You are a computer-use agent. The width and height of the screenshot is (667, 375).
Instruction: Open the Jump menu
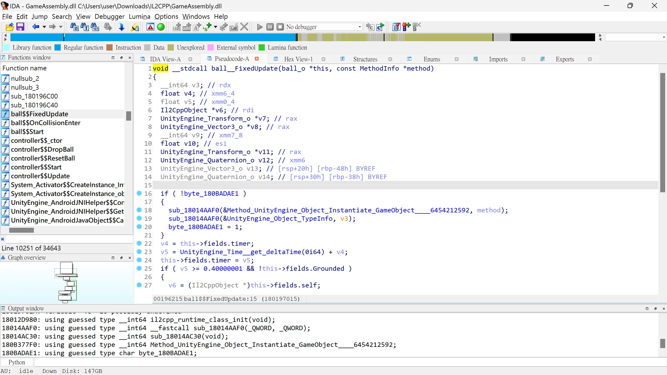click(40, 16)
